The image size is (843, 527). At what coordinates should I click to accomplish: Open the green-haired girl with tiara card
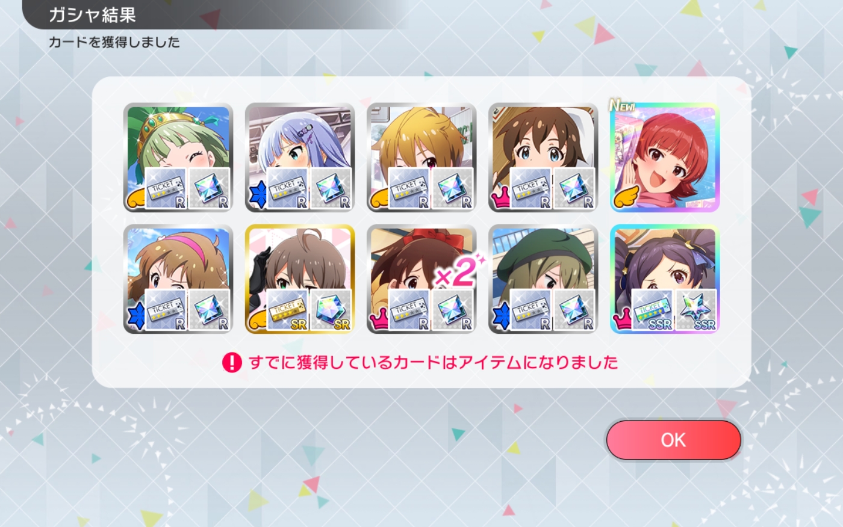pyautogui.click(x=178, y=158)
